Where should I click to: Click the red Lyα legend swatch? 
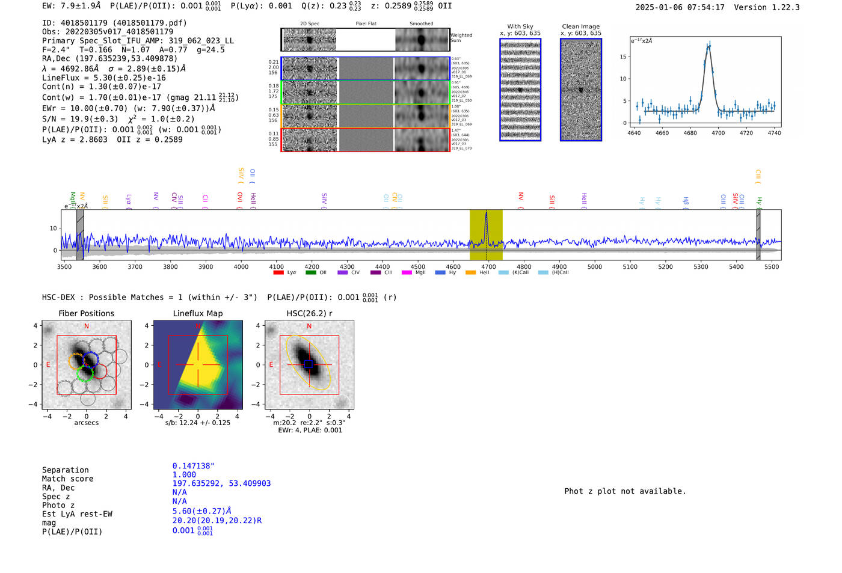[x=278, y=273]
